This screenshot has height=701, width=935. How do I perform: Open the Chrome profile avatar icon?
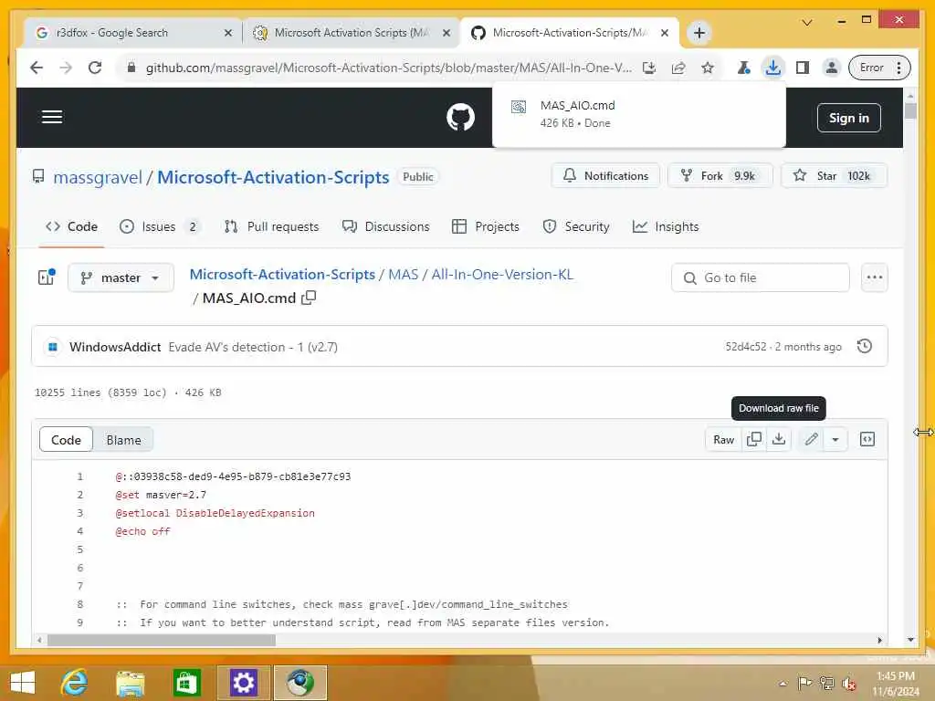coord(831,68)
